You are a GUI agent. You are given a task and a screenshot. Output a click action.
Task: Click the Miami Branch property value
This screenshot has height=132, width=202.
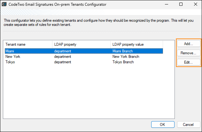coord(122,51)
